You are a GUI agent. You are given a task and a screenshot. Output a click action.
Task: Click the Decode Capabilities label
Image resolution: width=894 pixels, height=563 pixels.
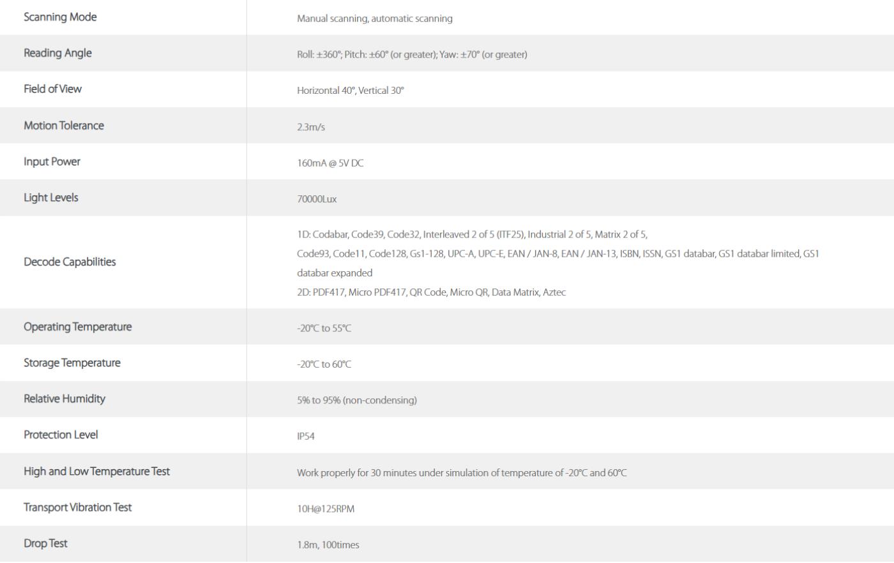70,262
